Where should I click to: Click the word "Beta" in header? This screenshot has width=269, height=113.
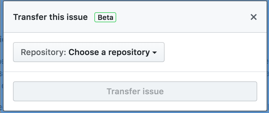tap(105, 17)
